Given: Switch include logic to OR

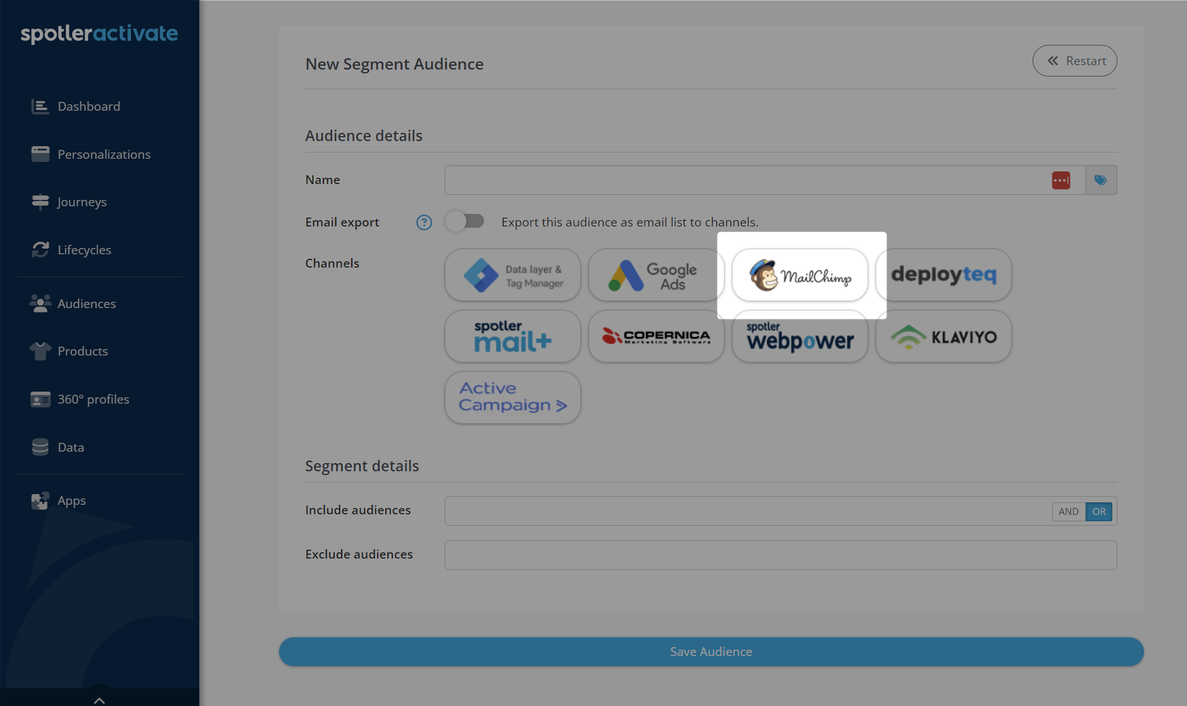Looking at the screenshot, I should [1099, 512].
